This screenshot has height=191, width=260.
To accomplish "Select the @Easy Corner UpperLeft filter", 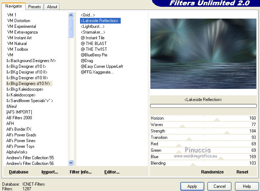I will point(102,66).
